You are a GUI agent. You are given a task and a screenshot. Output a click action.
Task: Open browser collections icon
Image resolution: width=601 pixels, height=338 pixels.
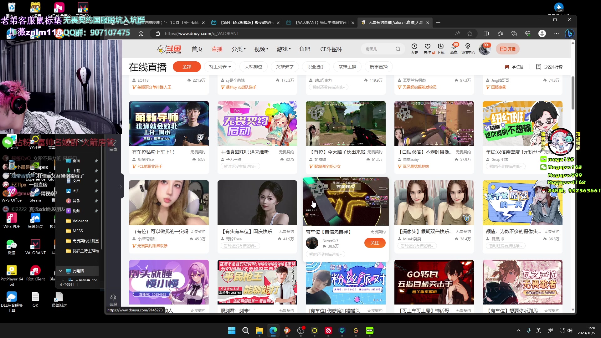514,33
